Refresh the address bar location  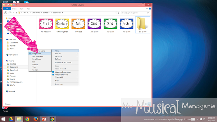[x=118, y=13]
